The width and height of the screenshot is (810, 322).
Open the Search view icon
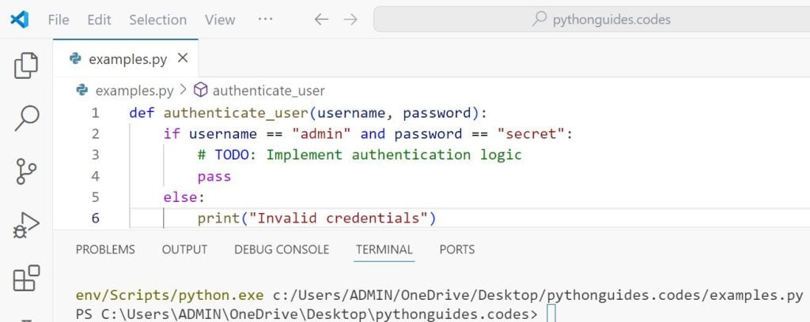click(26, 118)
